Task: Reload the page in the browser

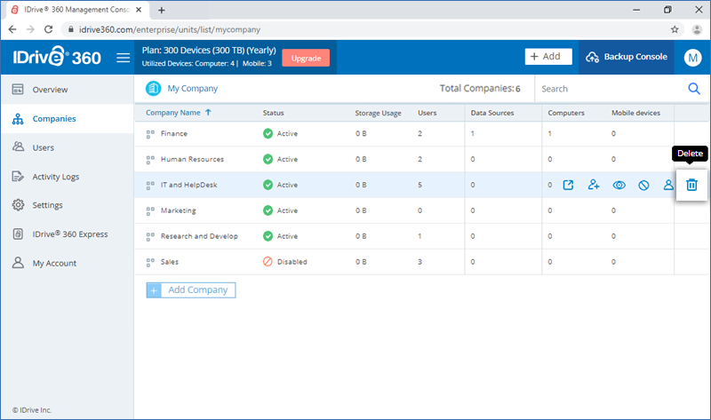Action: point(49,29)
